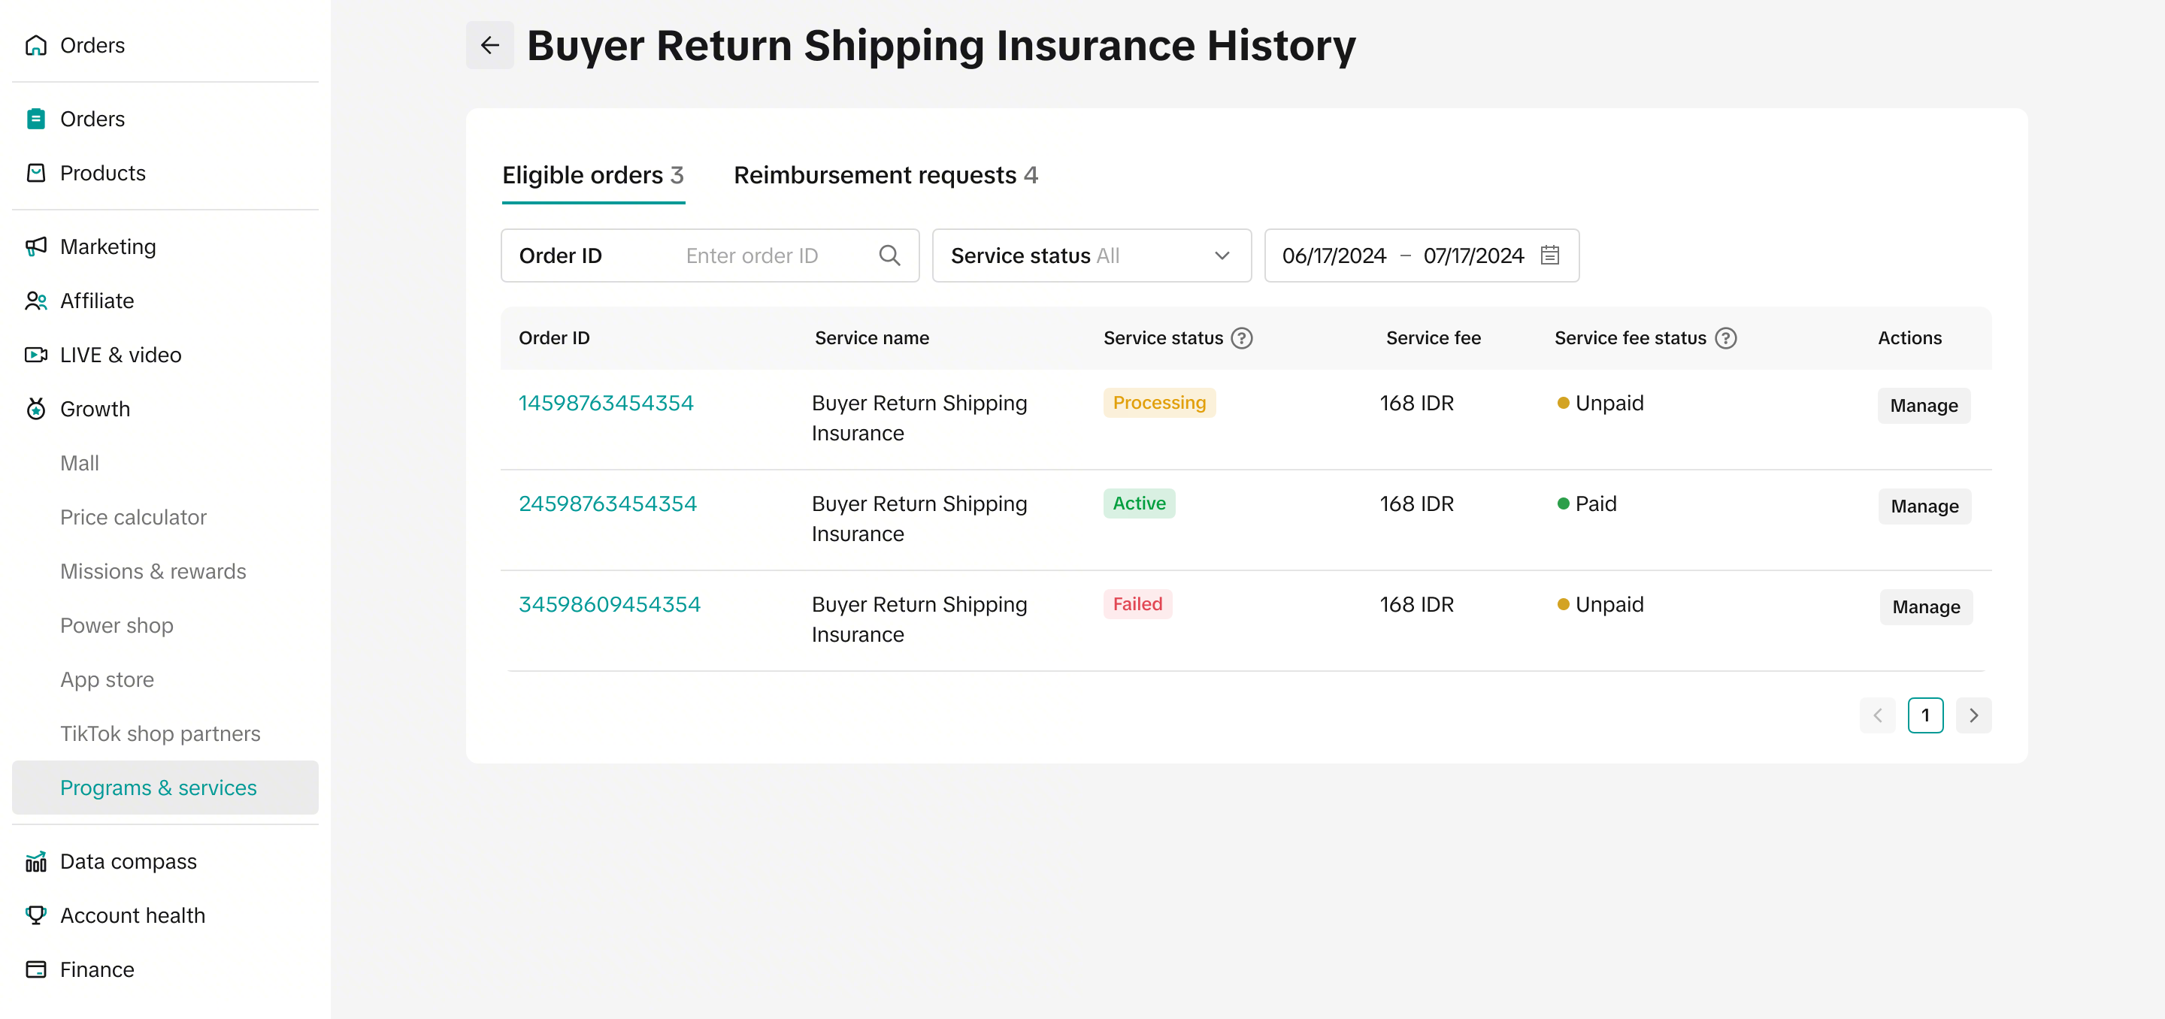
Task: Go to previous page arrow in pagination
Action: (x=1877, y=715)
